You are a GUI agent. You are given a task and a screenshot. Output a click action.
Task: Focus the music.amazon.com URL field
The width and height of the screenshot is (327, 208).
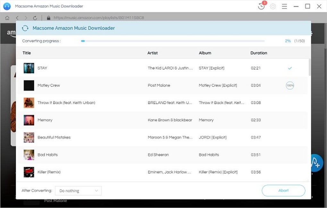(99, 18)
